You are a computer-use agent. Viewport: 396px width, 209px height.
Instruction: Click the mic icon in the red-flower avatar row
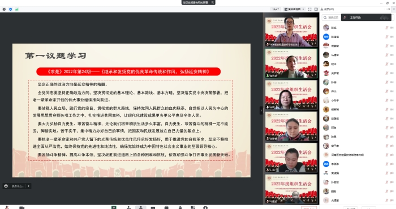[386, 73]
